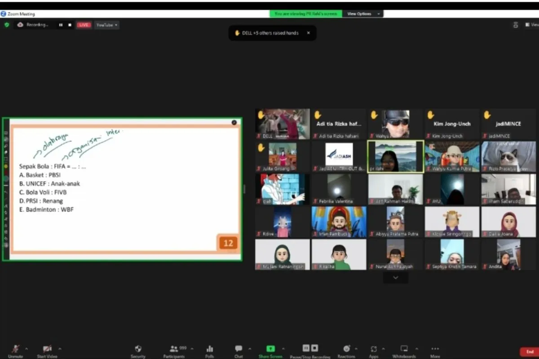
Task: Open the Participants panel
Action: 174,349
